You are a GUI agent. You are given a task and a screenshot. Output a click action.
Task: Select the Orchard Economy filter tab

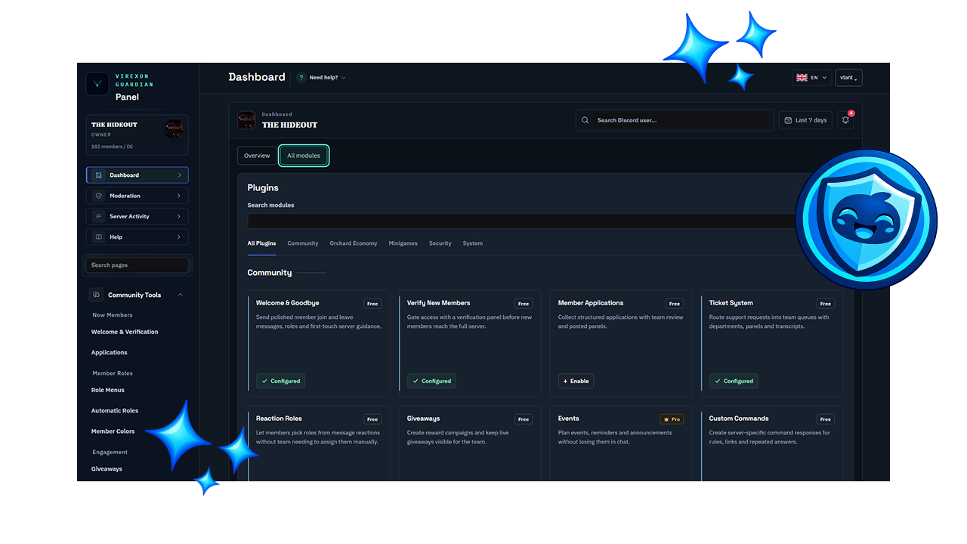pyautogui.click(x=354, y=243)
